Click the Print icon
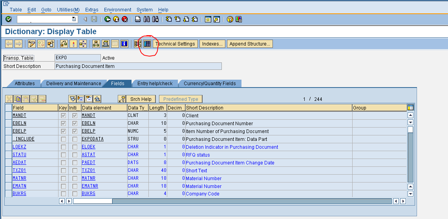Screen dimensions: 448x219 tap(138, 19)
